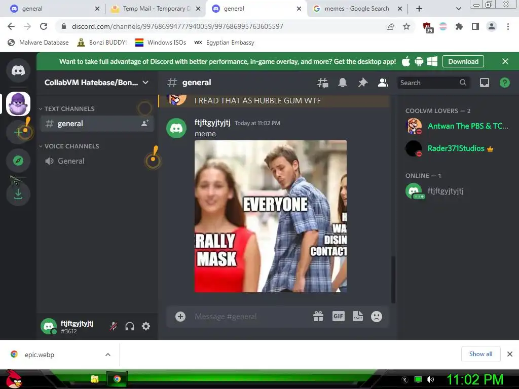Bookmark this page star icon
This screenshot has width=519, height=389.
pos(406,26)
